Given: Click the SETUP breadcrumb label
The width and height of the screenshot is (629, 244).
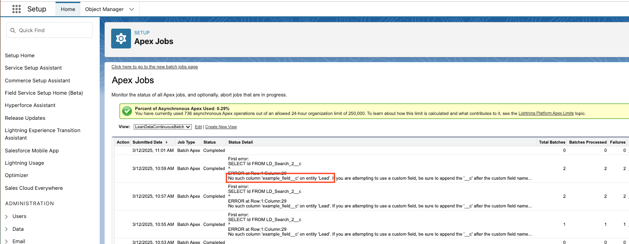Looking at the screenshot, I should tap(142, 33).
